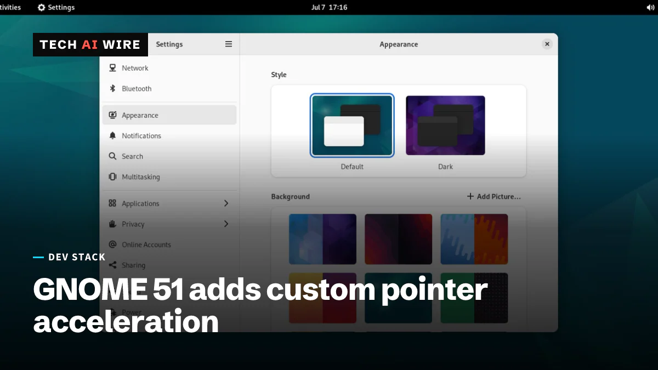Open the Activities overview
Image resolution: width=658 pixels, height=370 pixels.
pos(10,7)
